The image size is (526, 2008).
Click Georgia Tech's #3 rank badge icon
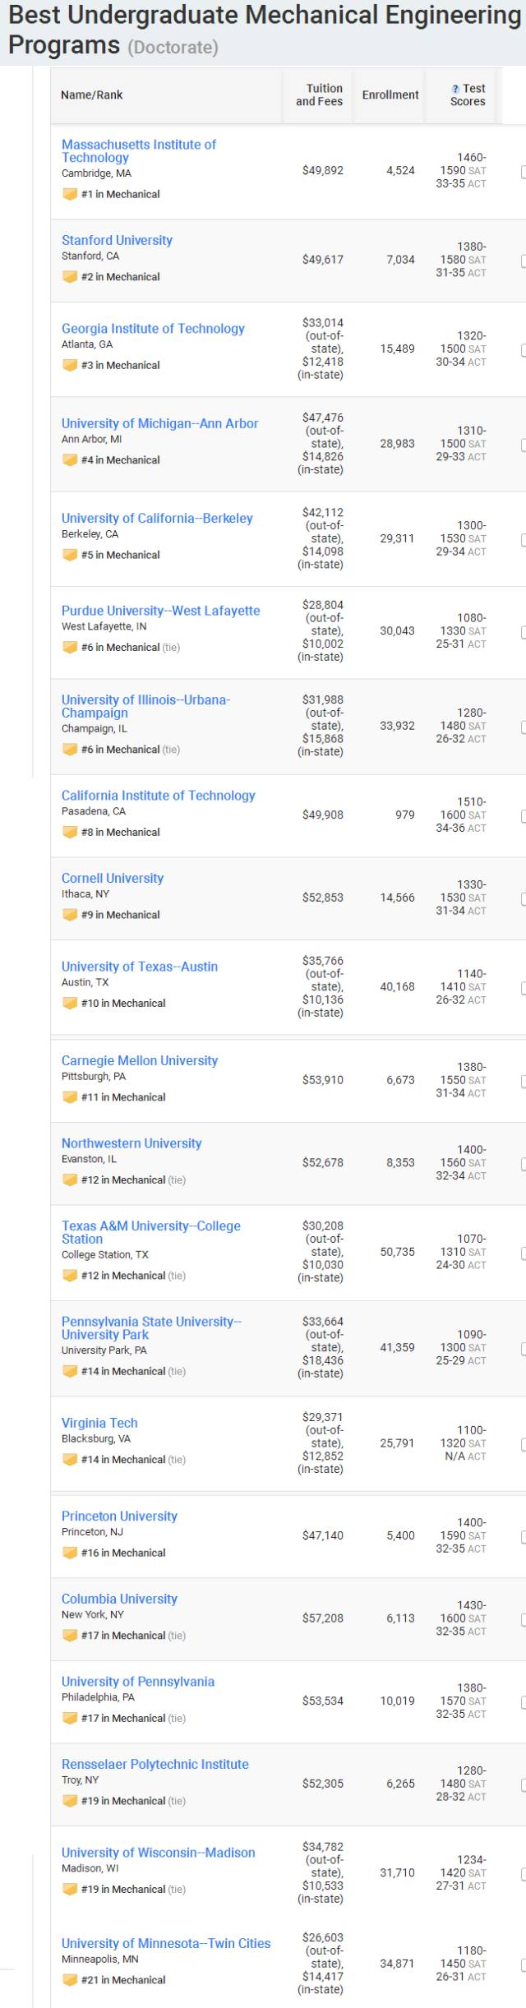click(70, 366)
